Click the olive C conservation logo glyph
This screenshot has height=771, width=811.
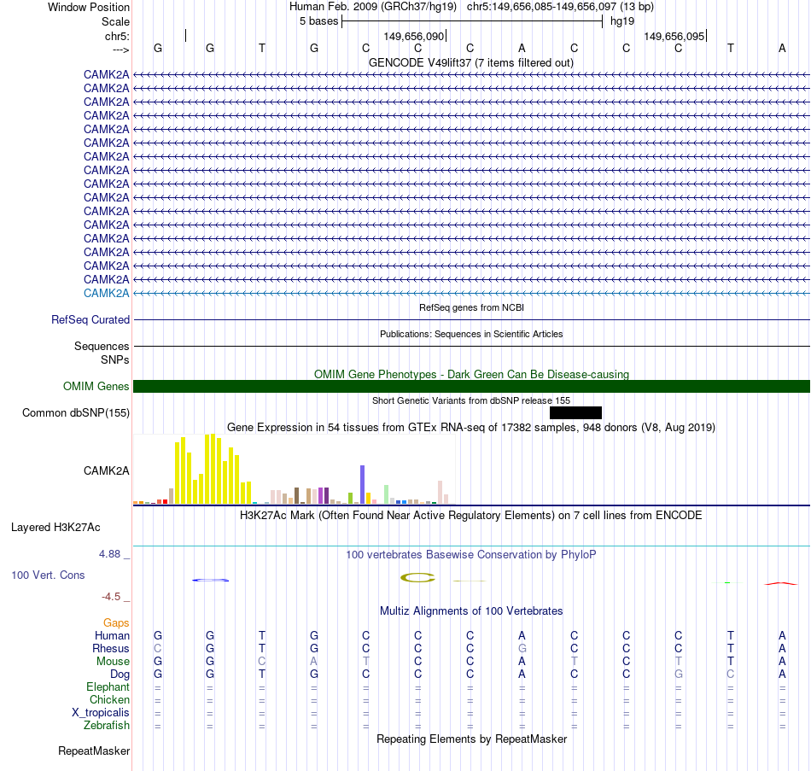coord(418,577)
